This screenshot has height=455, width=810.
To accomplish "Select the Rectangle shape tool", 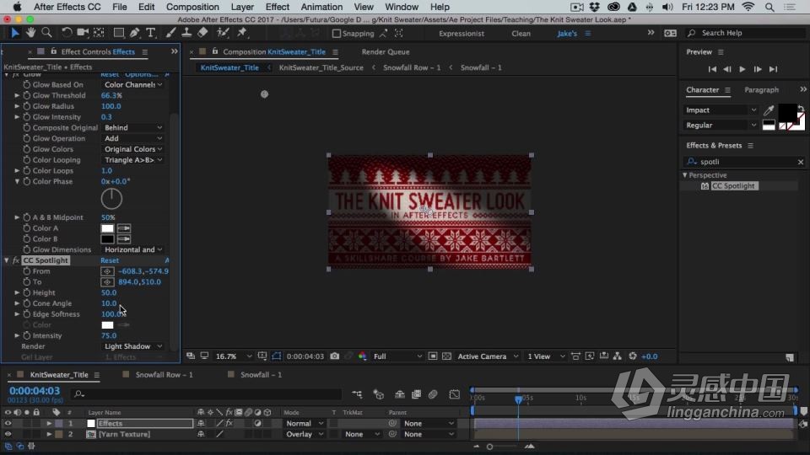I will (119, 33).
